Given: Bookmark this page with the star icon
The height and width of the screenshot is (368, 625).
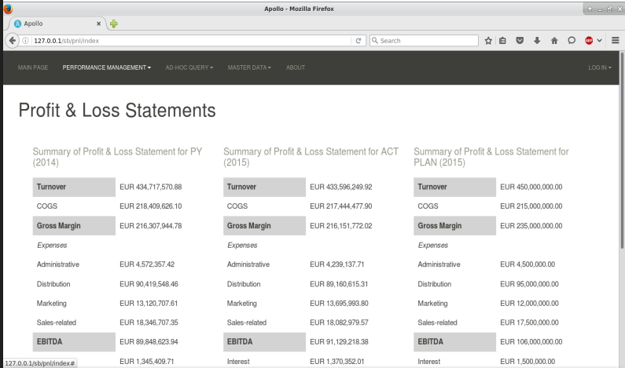Looking at the screenshot, I should (488, 41).
